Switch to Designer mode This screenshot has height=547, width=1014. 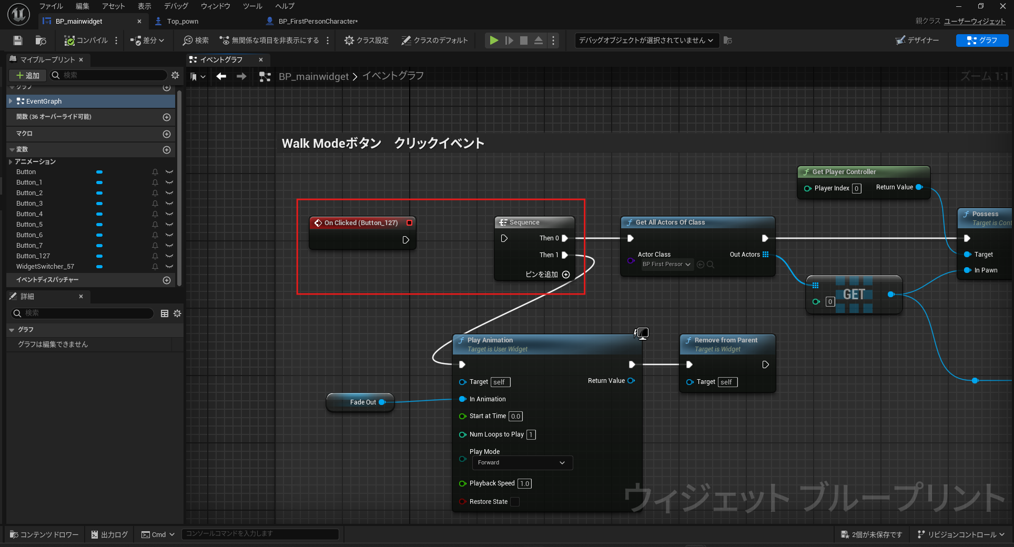point(917,40)
